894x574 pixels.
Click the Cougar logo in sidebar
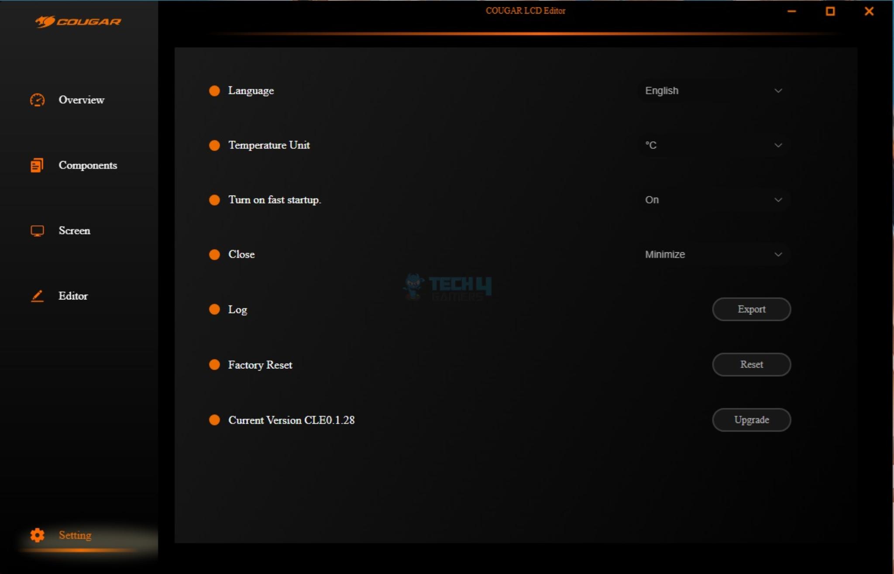click(79, 21)
